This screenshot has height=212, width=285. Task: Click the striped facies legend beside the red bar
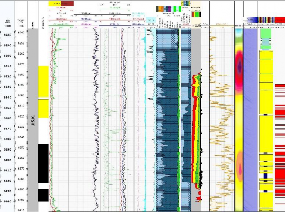tap(266, 20)
